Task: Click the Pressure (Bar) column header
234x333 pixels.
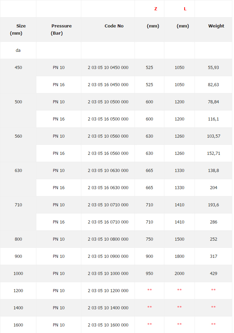Action: (61, 30)
